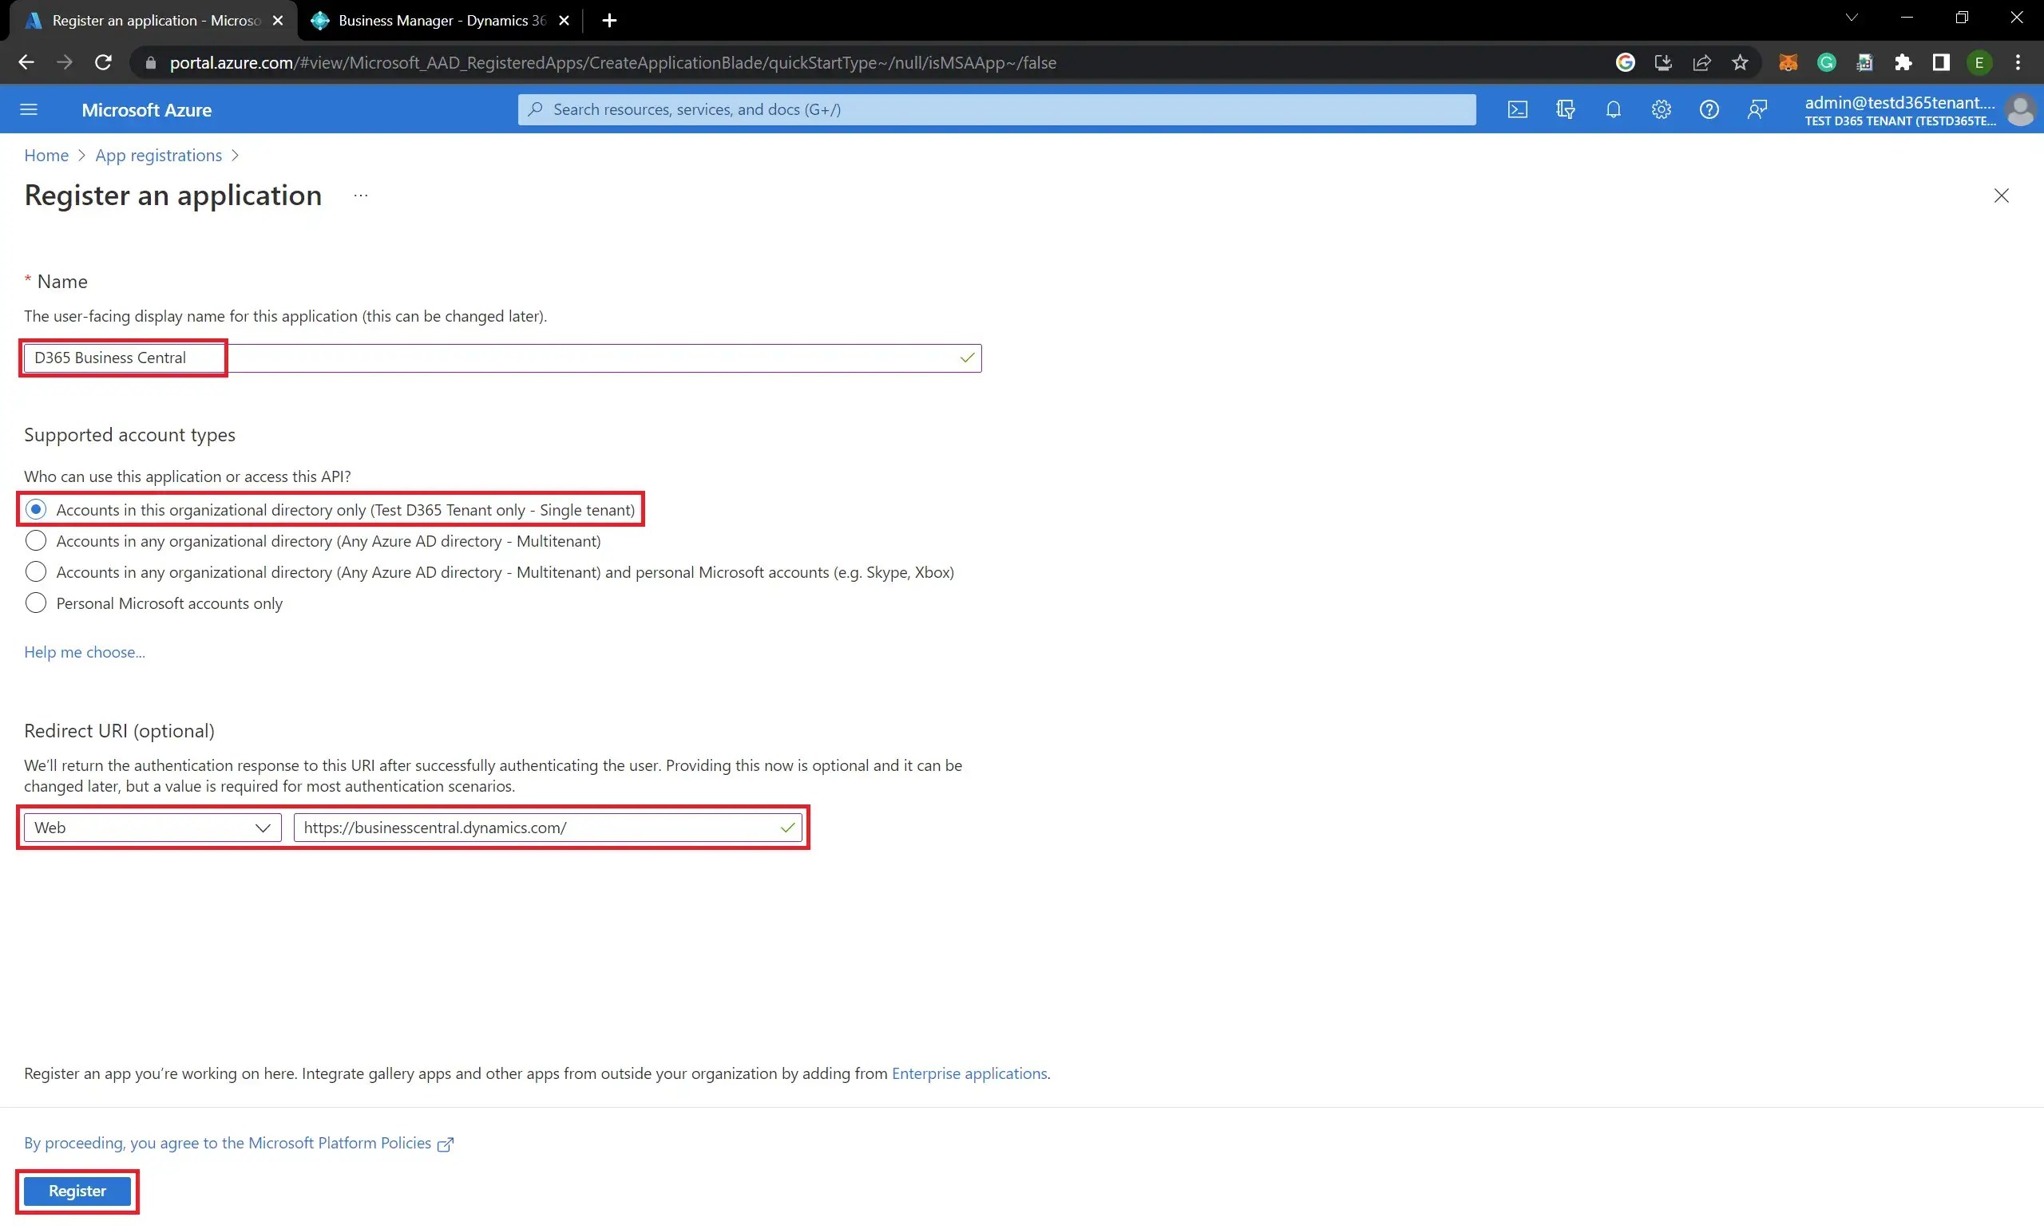The image size is (2044, 1229).
Task: Switch to Business Manager Dynamics tab
Action: click(x=441, y=20)
